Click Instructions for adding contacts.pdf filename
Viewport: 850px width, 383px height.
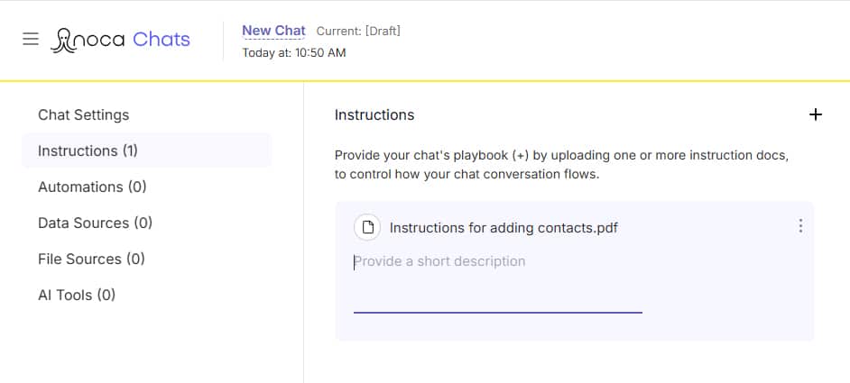click(x=504, y=228)
